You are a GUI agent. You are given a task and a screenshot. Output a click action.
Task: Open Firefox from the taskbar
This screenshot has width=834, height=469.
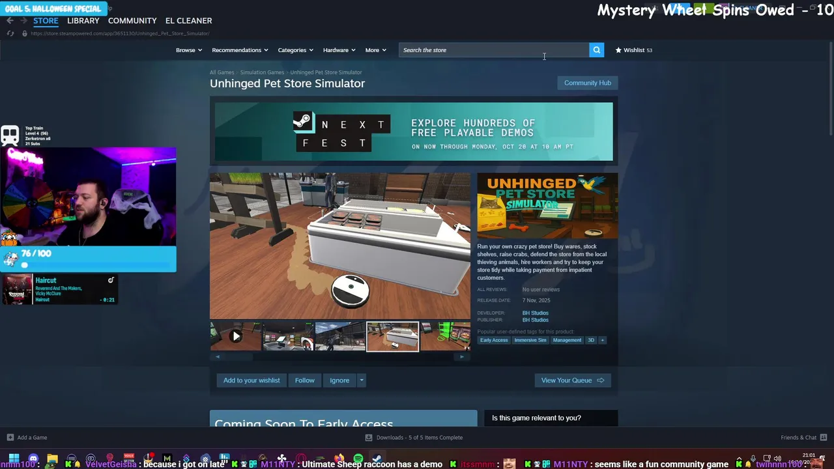[x=339, y=459]
